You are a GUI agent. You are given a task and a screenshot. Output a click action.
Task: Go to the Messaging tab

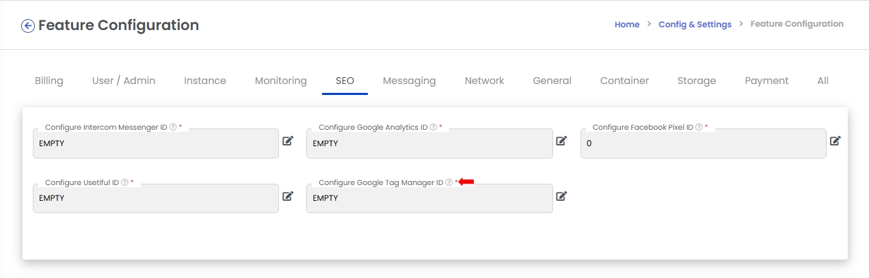click(410, 81)
